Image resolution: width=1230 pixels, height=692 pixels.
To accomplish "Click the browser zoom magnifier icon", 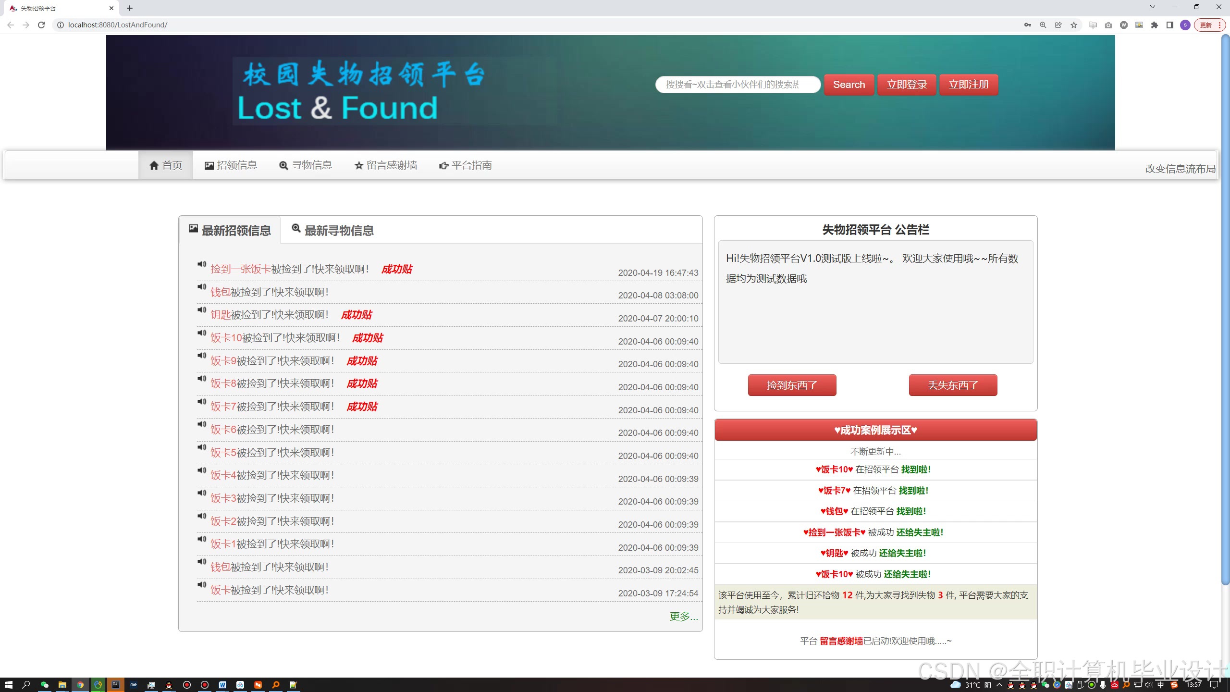I will (x=1043, y=25).
